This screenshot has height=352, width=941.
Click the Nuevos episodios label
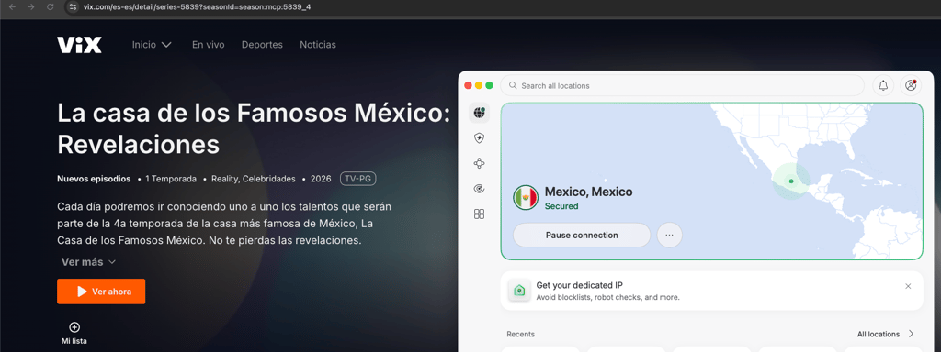(x=94, y=179)
